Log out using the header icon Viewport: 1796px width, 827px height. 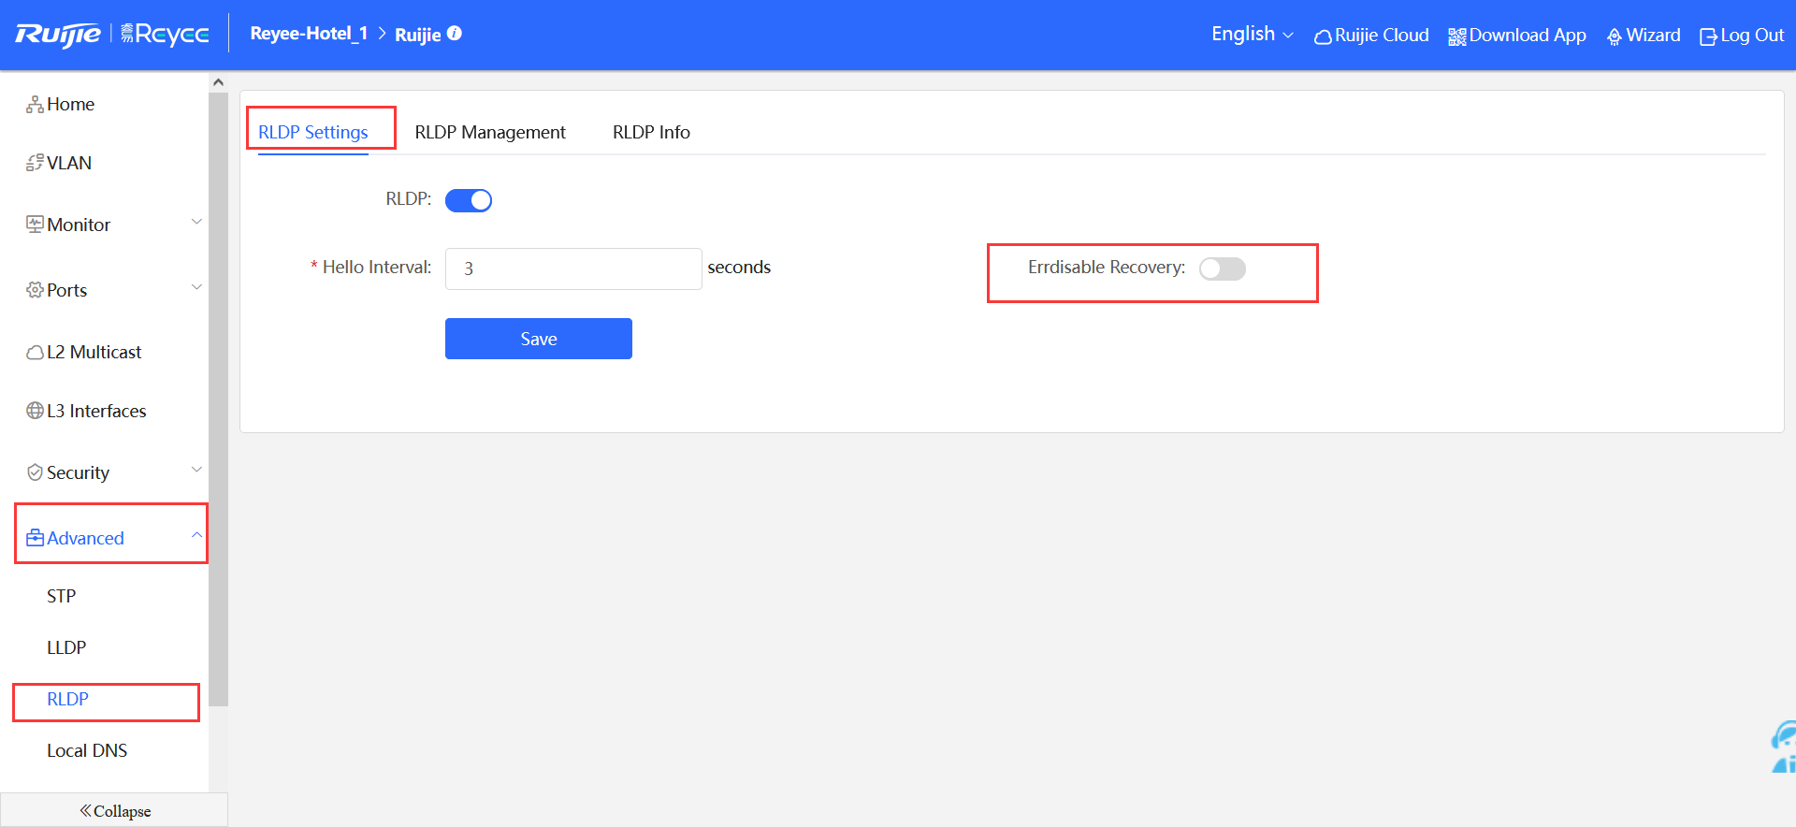[1741, 36]
